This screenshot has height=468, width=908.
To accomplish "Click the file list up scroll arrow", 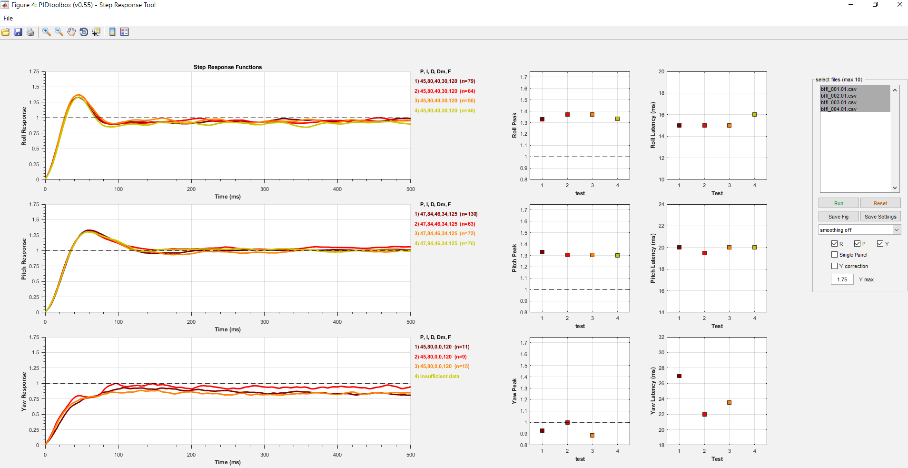I will click(x=894, y=90).
